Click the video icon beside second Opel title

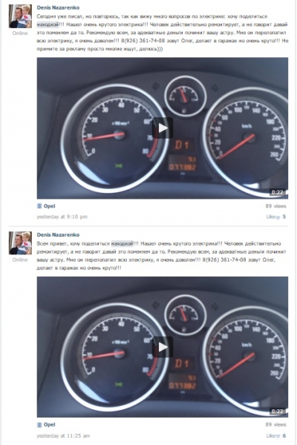[x=39, y=425]
